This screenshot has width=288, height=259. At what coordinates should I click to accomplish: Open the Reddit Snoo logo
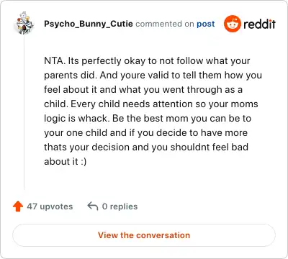[x=233, y=24]
